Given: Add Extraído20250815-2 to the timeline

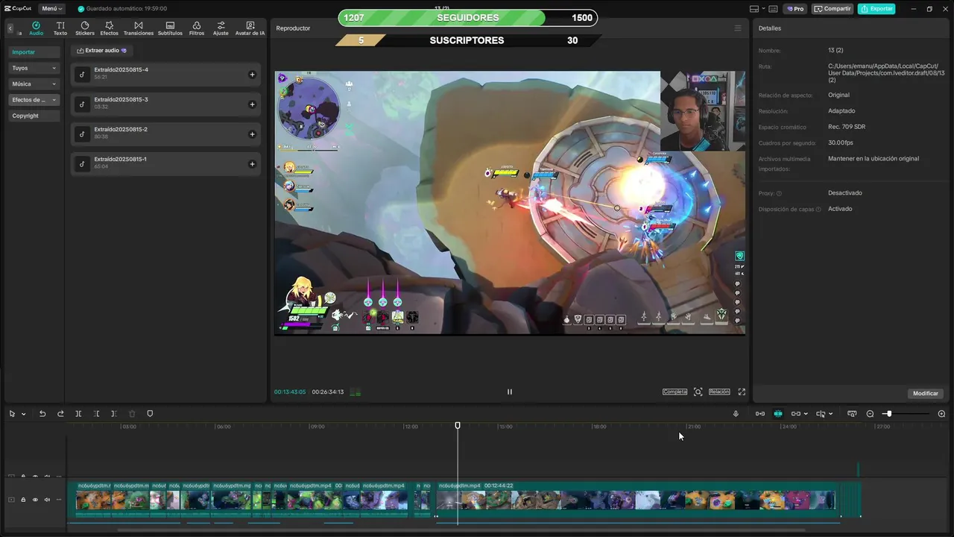Looking at the screenshot, I should [x=252, y=134].
